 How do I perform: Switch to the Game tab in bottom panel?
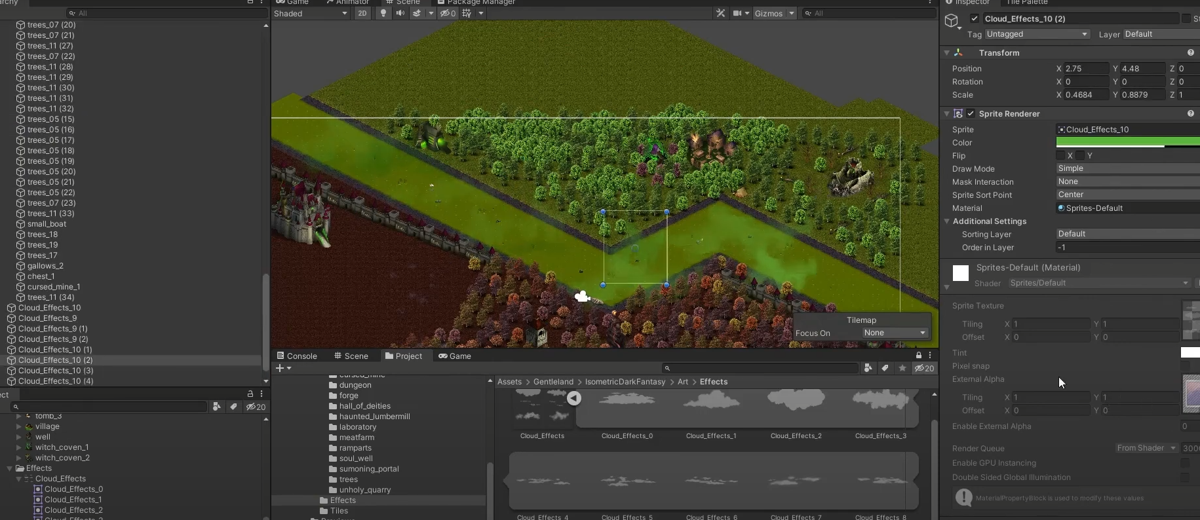coord(455,356)
